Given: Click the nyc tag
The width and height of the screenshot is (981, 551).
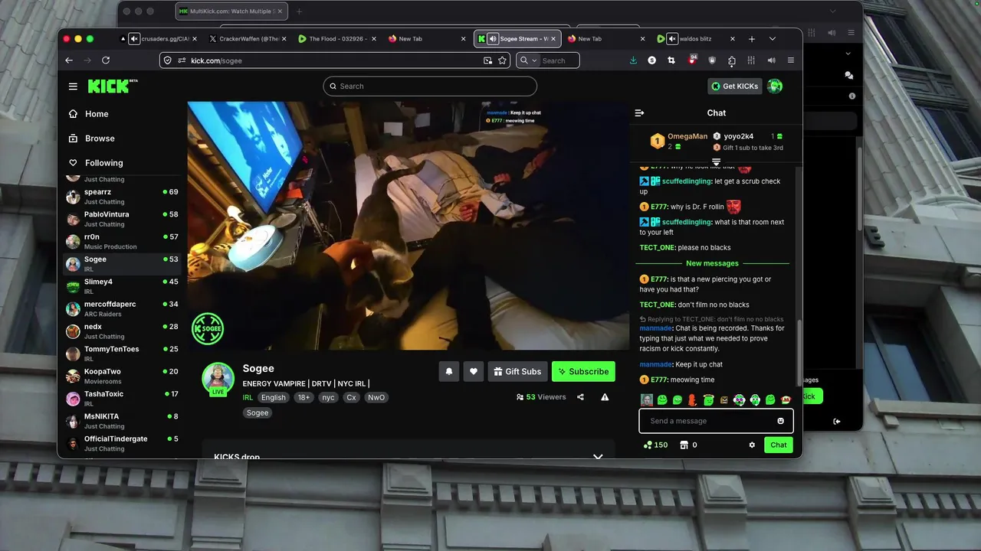Looking at the screenshot, I should tap(328, 397).
